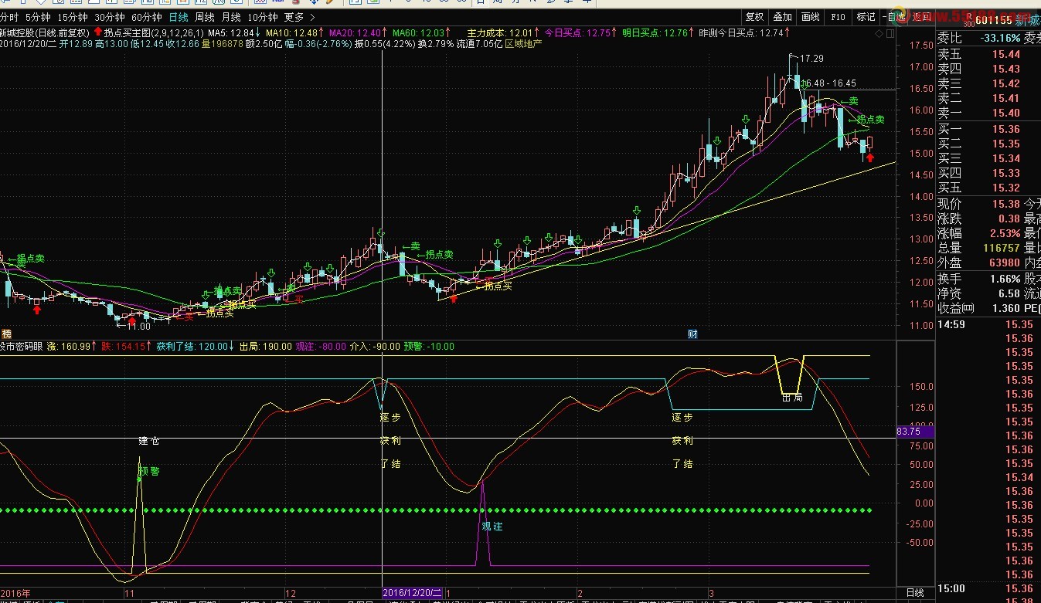Open the 画线 drawing tools
This screenshot has height=603, width=1041.
(810, 17)
